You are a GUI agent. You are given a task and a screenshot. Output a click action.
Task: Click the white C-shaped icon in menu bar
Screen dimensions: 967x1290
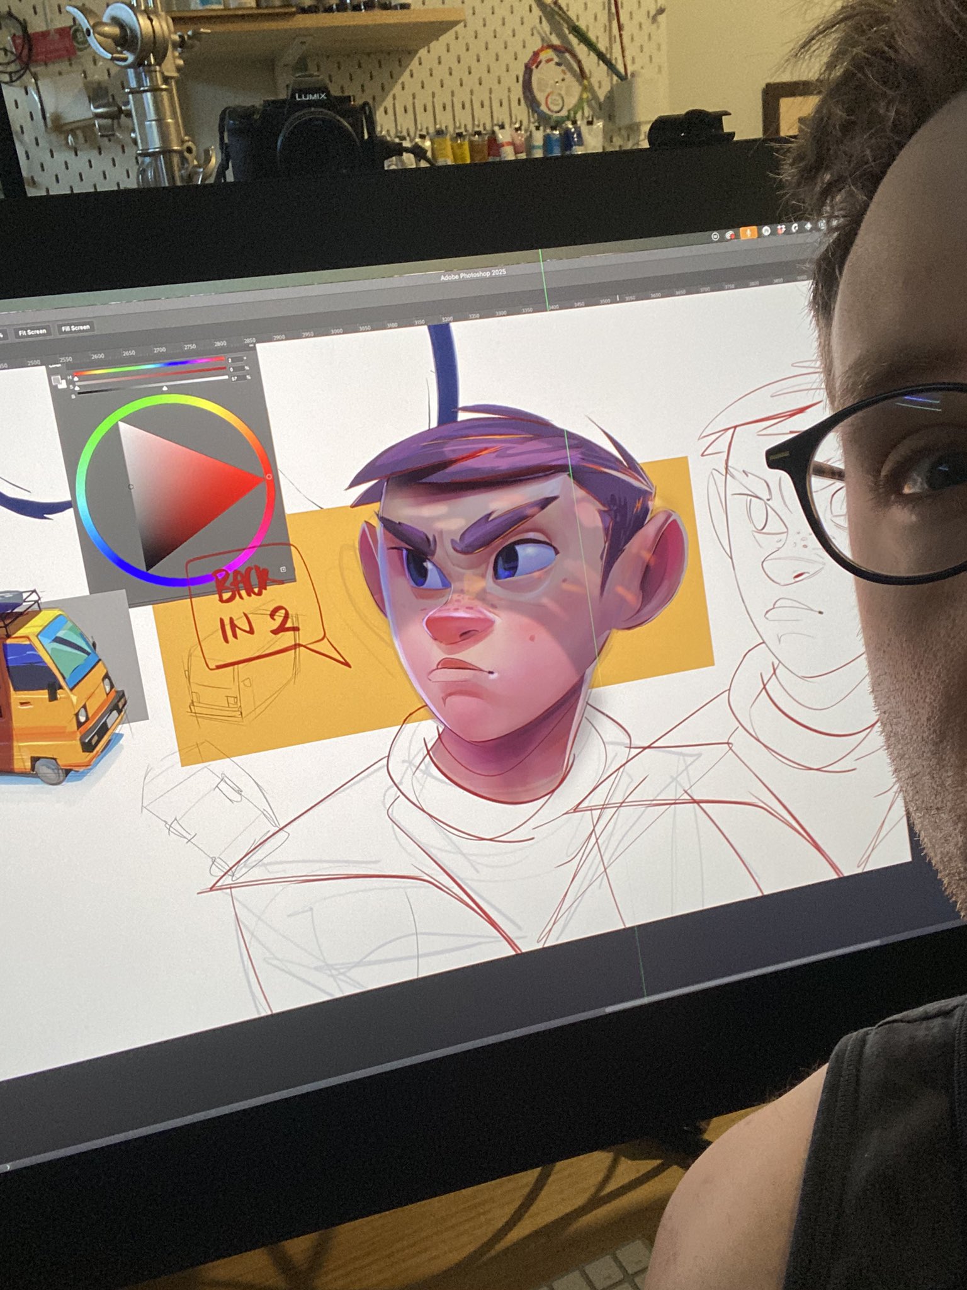[x=795, y=228]
